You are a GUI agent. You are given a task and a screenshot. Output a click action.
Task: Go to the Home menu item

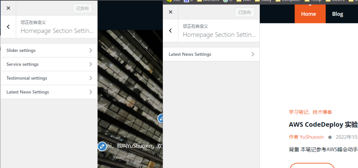308,14
